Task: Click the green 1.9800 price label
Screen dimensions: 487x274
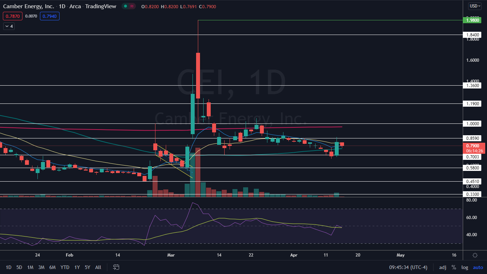Action: [473, 20]
